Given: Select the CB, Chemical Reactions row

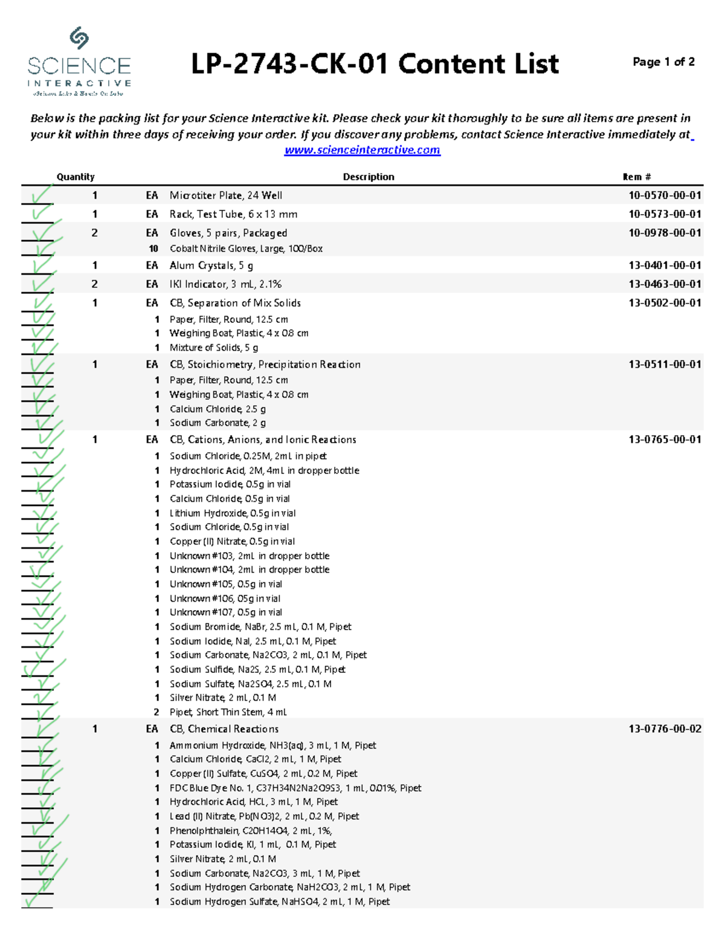Looking at the screenshot, I should click(224, 729).
